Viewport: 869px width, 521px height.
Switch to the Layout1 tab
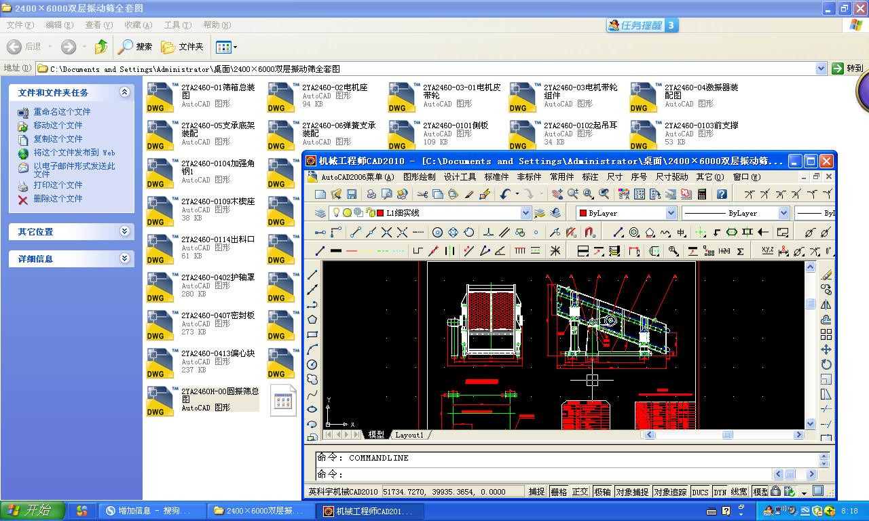410,435
